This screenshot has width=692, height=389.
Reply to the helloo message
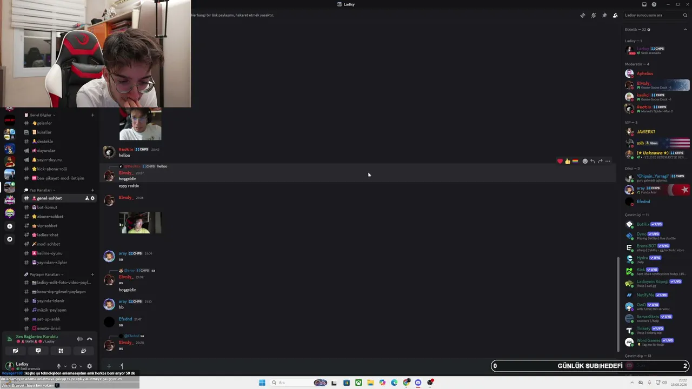(593, 161)
